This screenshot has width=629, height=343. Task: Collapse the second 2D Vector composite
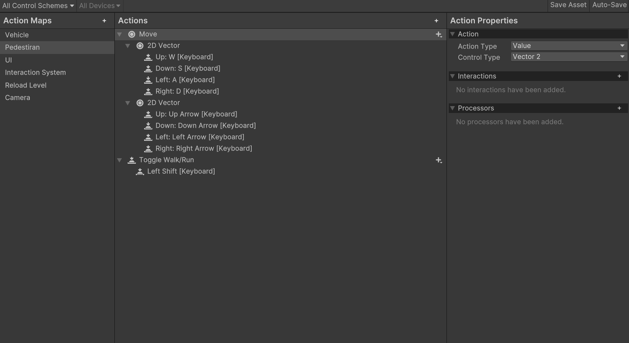[128, 103]
